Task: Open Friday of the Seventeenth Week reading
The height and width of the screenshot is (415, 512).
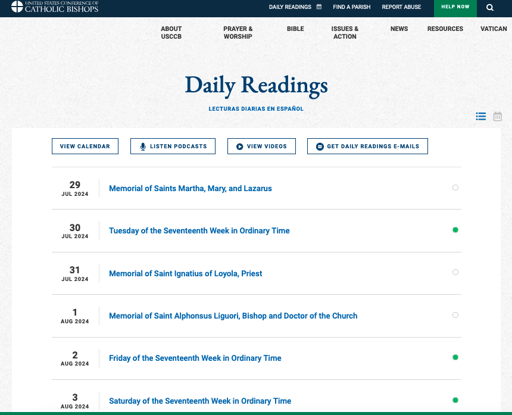Action: pyautogui.click(x=195, y=358)
